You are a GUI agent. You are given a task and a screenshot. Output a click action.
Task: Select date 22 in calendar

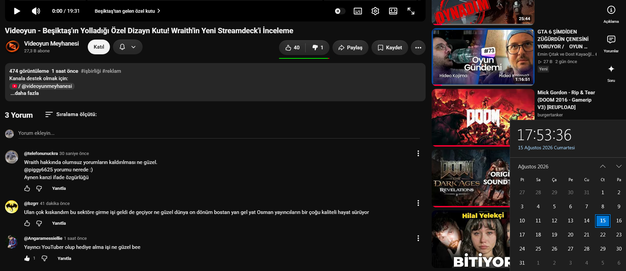[x=603, y=235]
